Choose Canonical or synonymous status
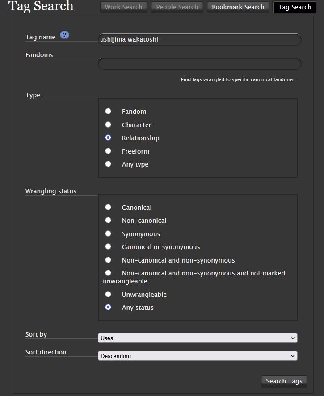This screenshot has width=324, height=396. coord(108,246)
